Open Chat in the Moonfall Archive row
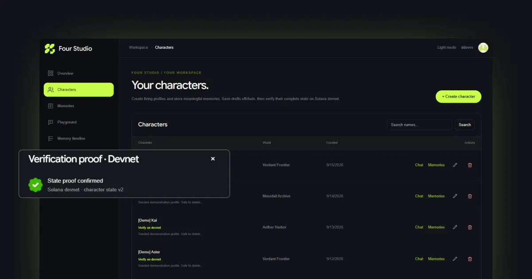Screen dimensions: 532x279 click(419, 196)
